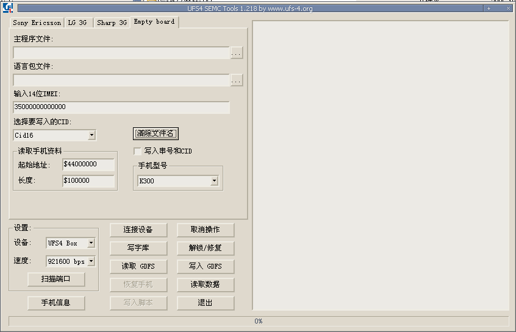
Task: Switch to the Sony Ericsson tab
Action: pos(37,23)
